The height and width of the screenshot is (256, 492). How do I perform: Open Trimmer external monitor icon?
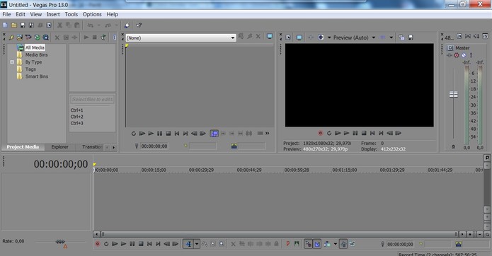click(x=270, y=36)
